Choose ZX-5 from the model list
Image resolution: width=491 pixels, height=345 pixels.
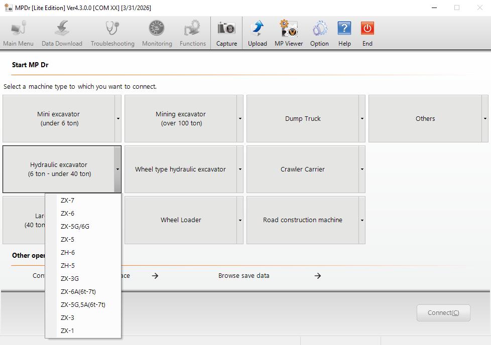[83, 239]
